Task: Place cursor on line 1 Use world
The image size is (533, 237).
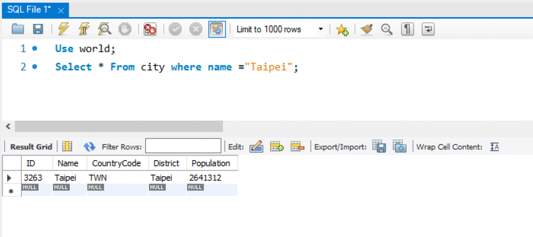Action: click(x=85, y=49)
